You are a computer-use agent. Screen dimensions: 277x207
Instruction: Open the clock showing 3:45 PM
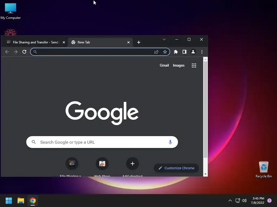point(258,201)
